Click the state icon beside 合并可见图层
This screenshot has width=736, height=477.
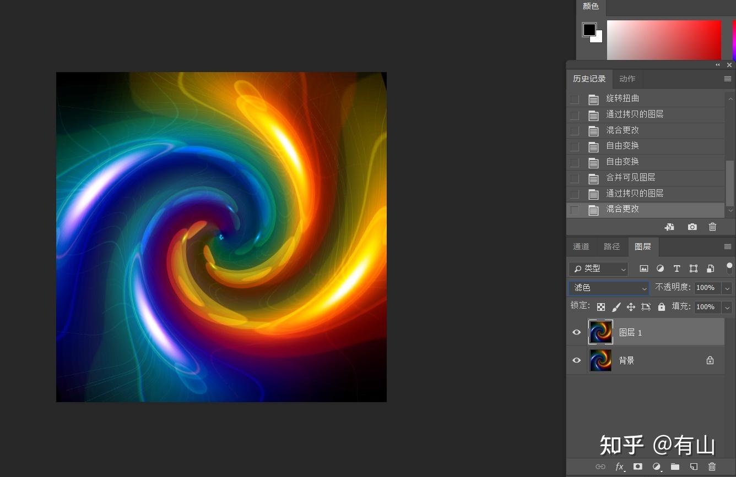[x=593, y=178]
